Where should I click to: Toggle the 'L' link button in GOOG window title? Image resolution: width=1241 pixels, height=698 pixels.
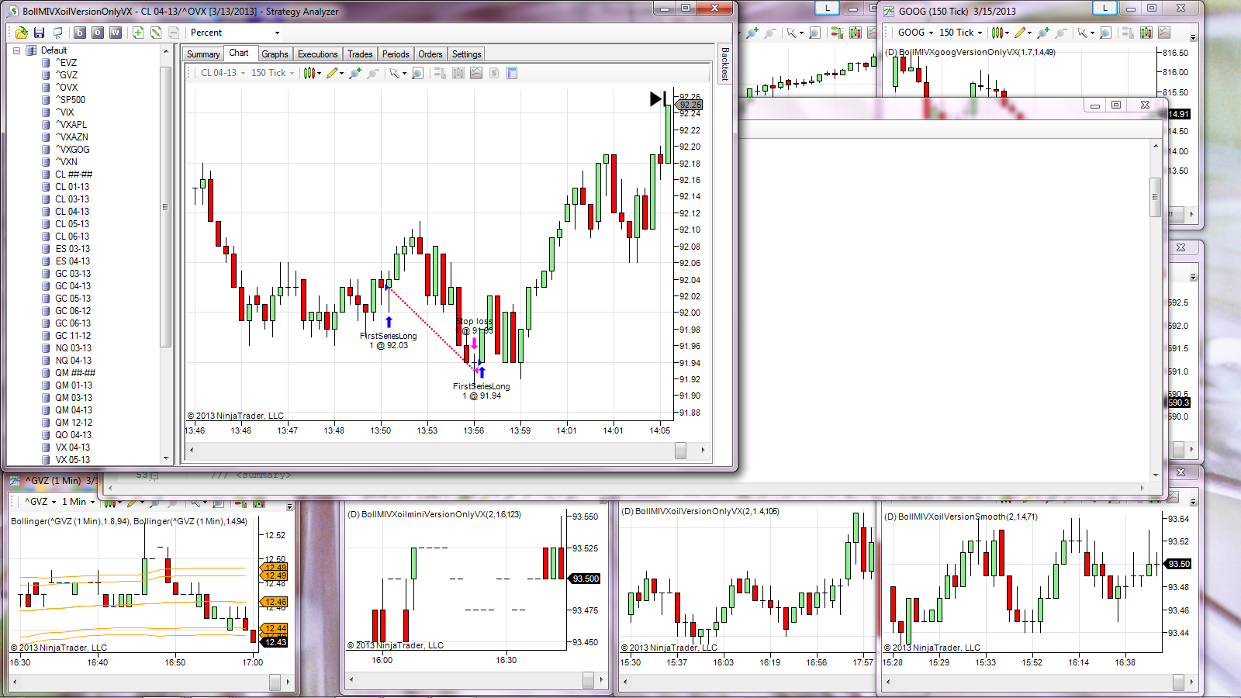tap(1104, 9)
